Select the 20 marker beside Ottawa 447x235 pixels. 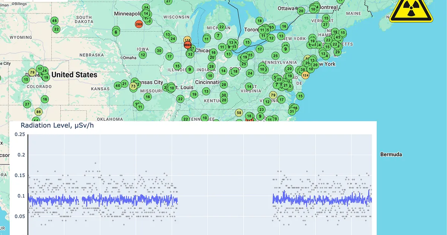[301, 11]
